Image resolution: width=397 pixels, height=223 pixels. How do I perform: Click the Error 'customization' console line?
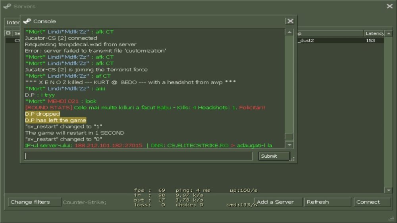[x=95, y=51]
